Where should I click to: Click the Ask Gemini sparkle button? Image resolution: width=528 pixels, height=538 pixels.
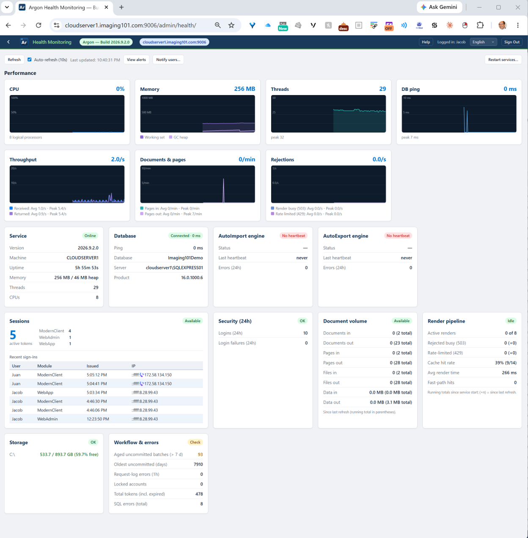439,7
